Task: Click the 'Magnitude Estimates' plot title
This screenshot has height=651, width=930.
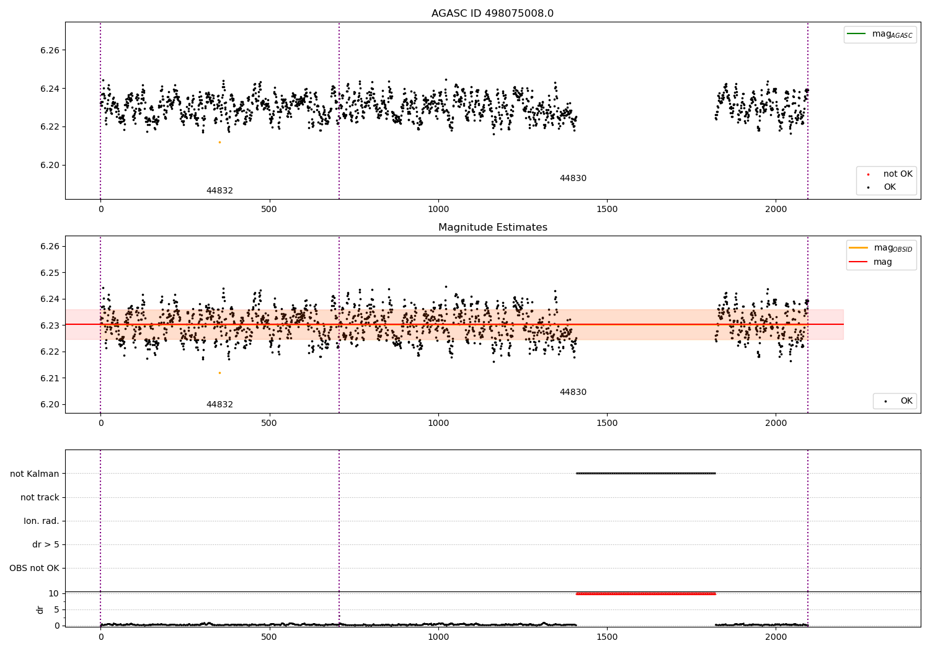Action: tap(492, 228)
